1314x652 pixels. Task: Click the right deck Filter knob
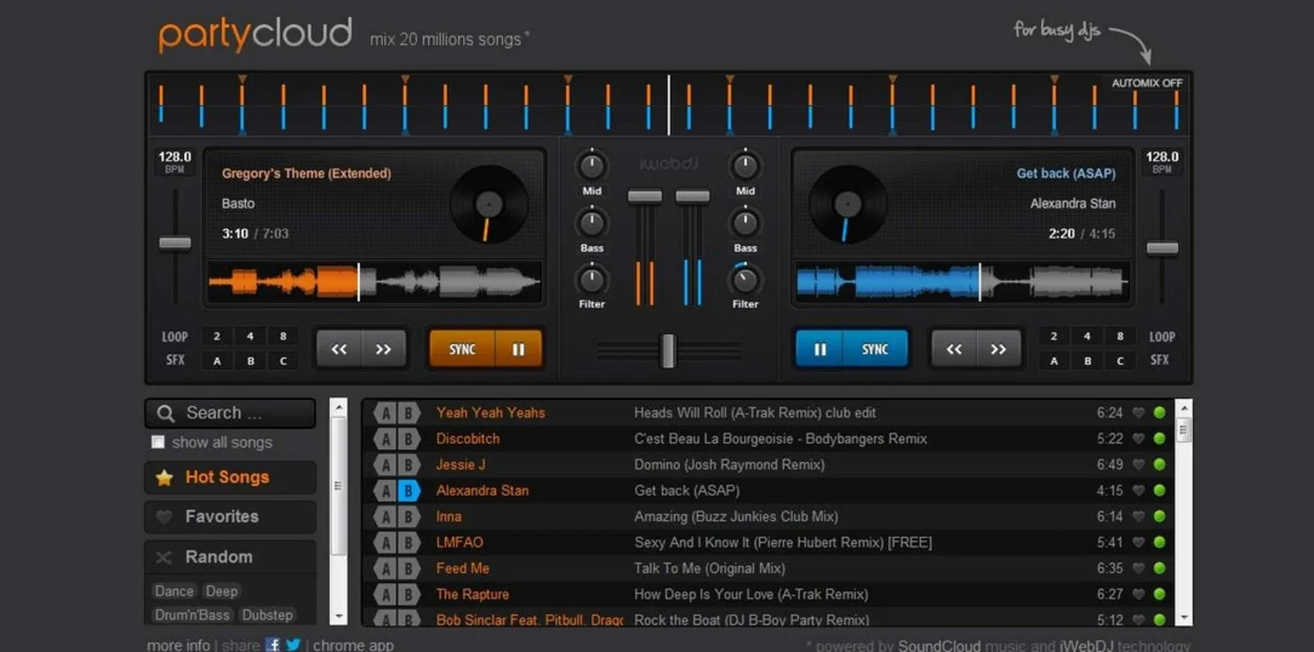click(745, 280)
